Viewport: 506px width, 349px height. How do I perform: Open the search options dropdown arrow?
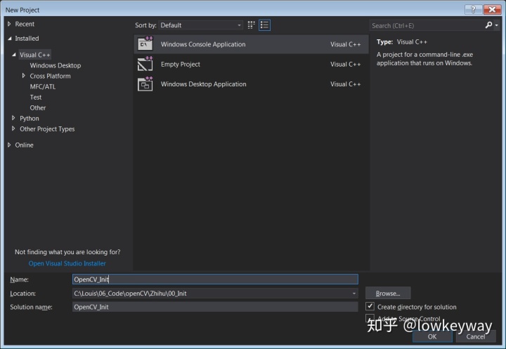(496, 25)
